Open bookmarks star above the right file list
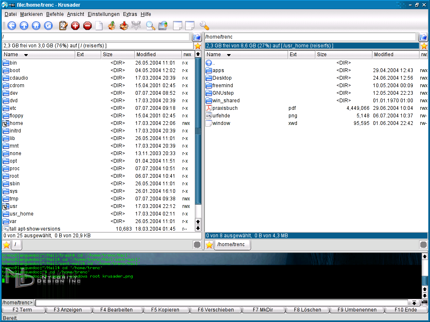The image size is (430, 322). 424,46
